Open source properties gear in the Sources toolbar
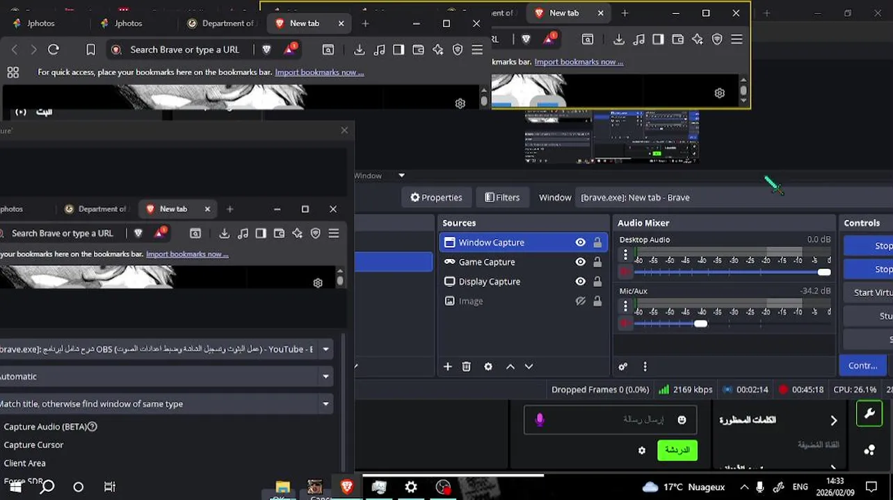Viewport: 893px width, 500px height. pos(488,367)
